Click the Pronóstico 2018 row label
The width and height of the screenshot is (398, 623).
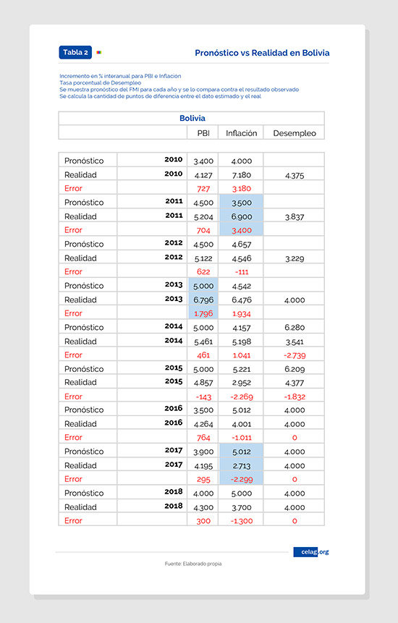(x=84, y=493)
